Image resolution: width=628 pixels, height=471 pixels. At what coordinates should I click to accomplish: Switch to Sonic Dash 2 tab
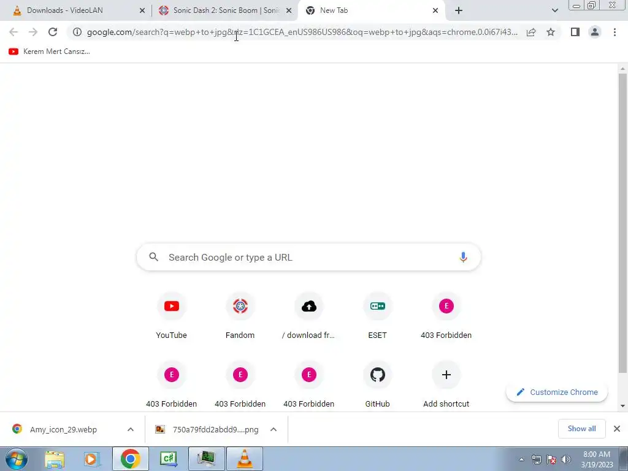[x=226, y=10]
